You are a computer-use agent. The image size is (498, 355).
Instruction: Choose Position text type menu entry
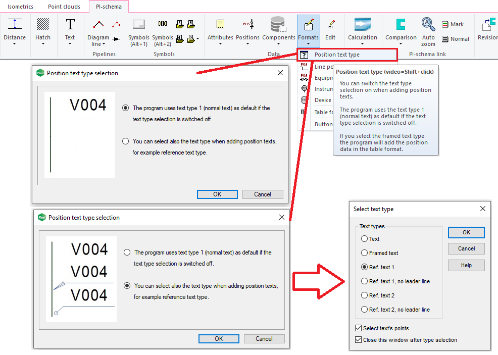pyautogui.click(x=337, y=55)
